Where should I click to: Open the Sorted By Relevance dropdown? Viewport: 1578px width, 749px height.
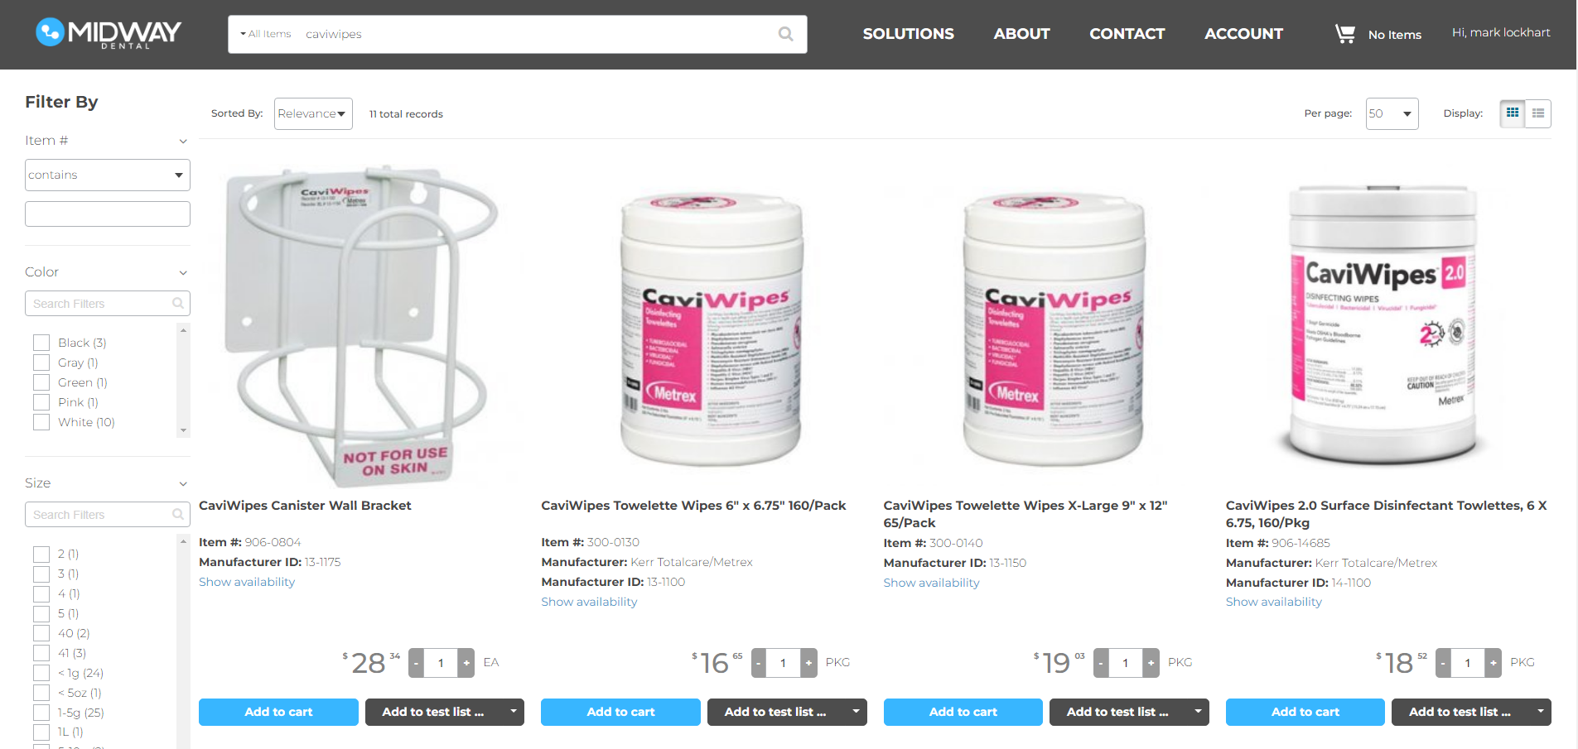tap(313, 113)
